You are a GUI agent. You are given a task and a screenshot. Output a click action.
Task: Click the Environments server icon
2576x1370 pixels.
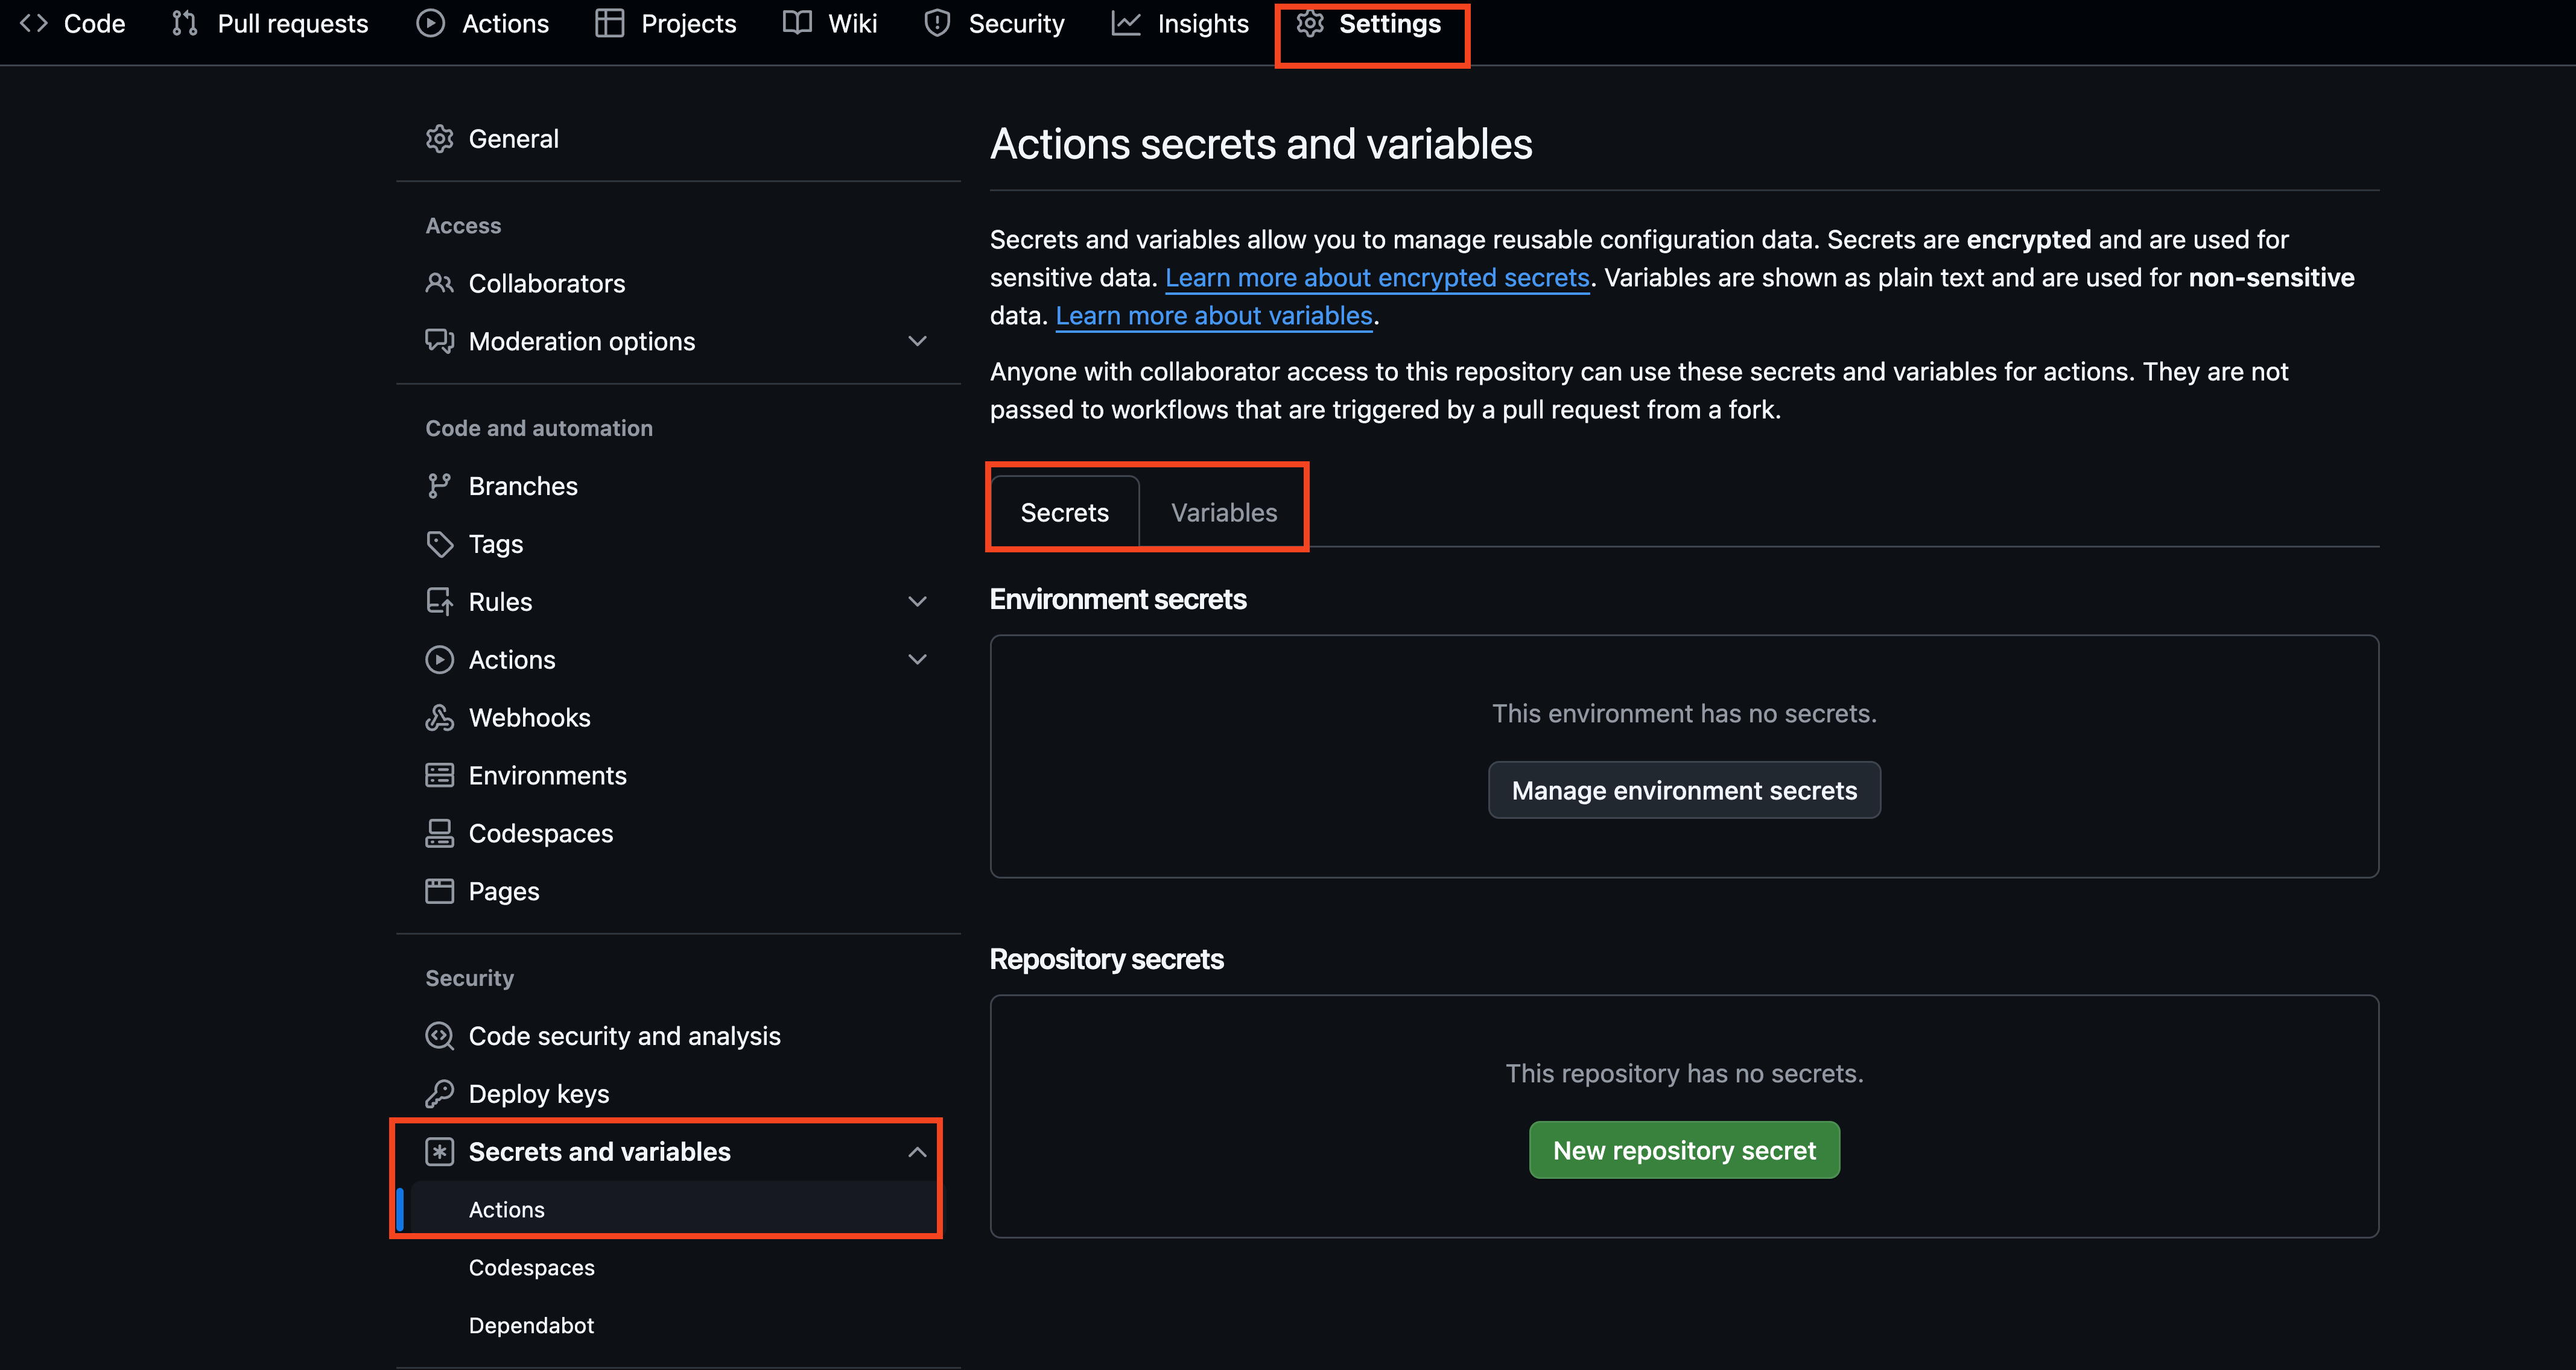click(439, 775)
